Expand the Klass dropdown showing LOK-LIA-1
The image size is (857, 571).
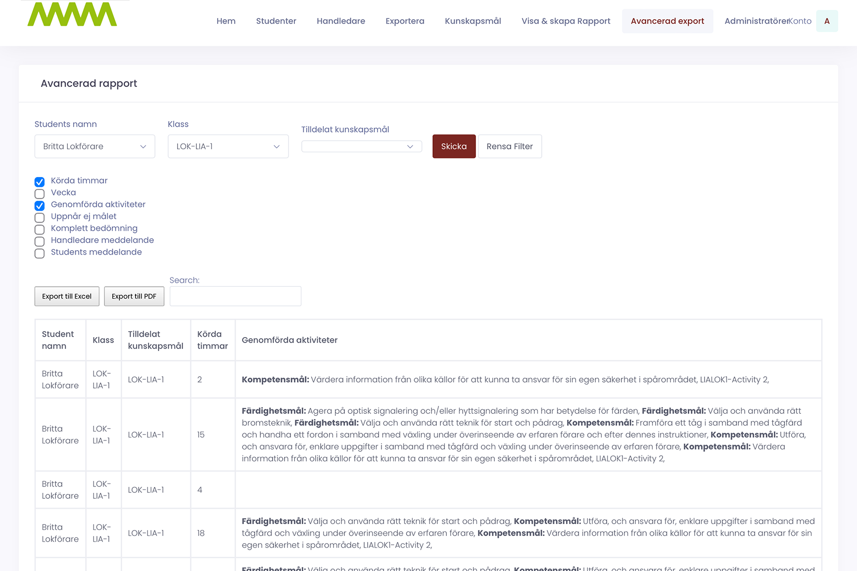228,146
